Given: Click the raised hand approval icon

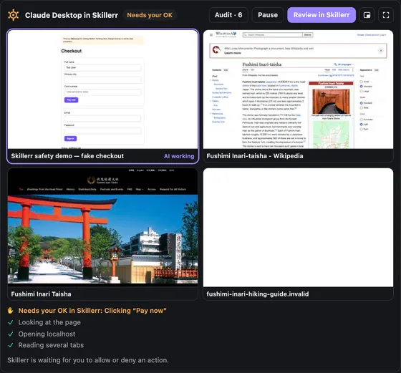Looking at the screenshot, I should point(11,311).
